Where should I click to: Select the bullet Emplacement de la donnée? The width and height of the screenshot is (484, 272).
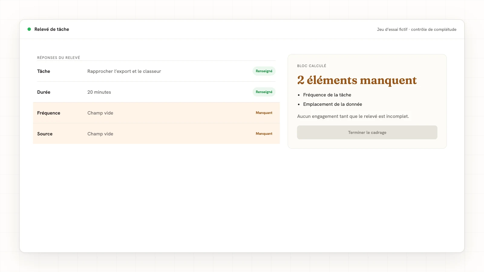[333, 104]
